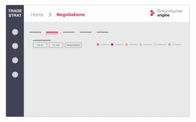196x122 pixels.
Task: Select the "To be" button
Action: click(x=56, y=45)
